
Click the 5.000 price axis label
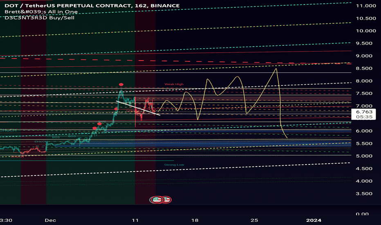(x=364, y=156)
